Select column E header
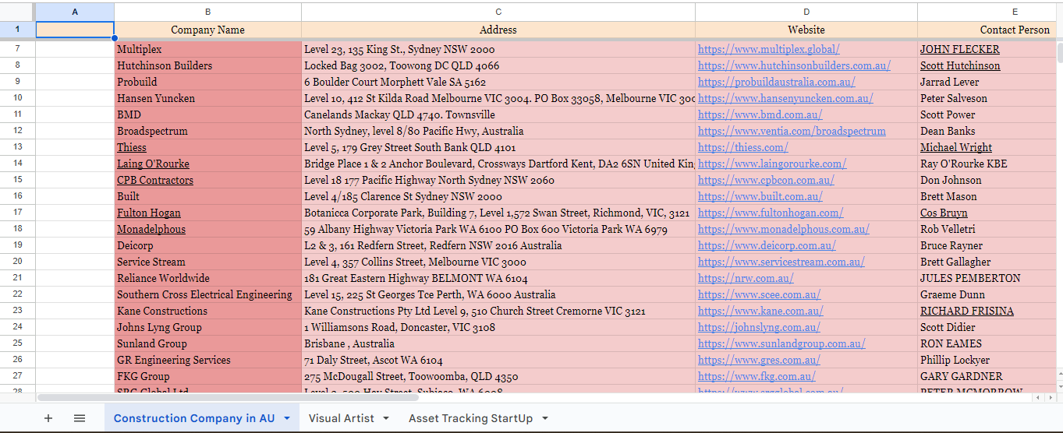The image size is (1063, 433). [987, 12]
